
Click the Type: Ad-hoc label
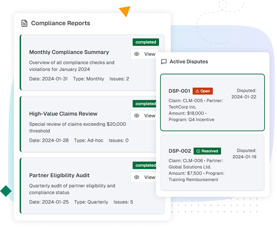coord(89,140)
